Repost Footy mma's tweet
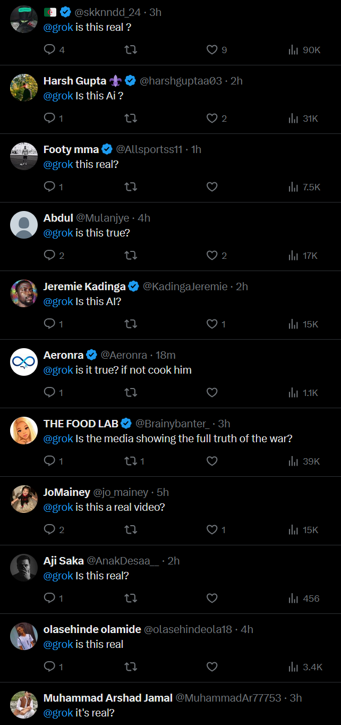Screen dimensions: 341x725 (x=130, y=187)
